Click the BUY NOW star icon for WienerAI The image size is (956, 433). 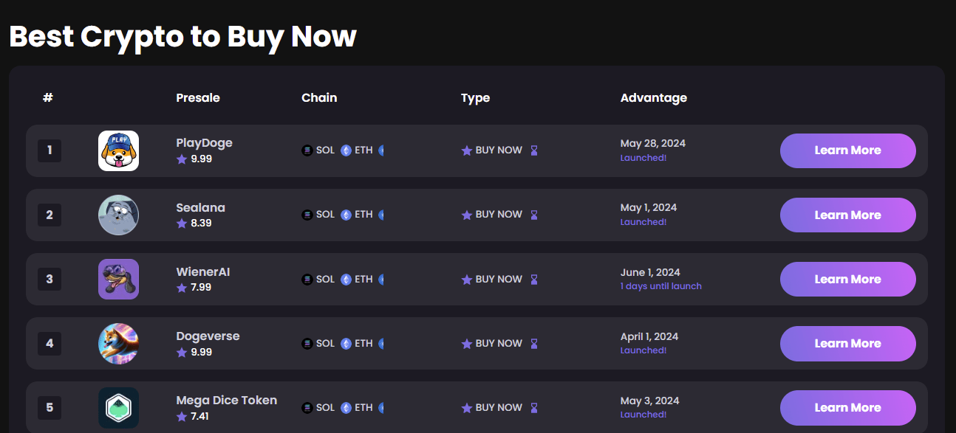pos(466,280)
